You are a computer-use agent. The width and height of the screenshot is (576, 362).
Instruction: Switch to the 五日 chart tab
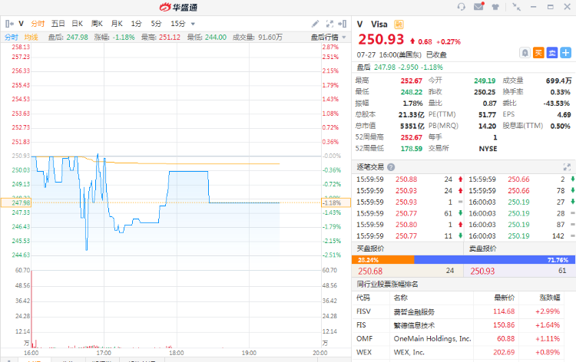pos(58,24)
